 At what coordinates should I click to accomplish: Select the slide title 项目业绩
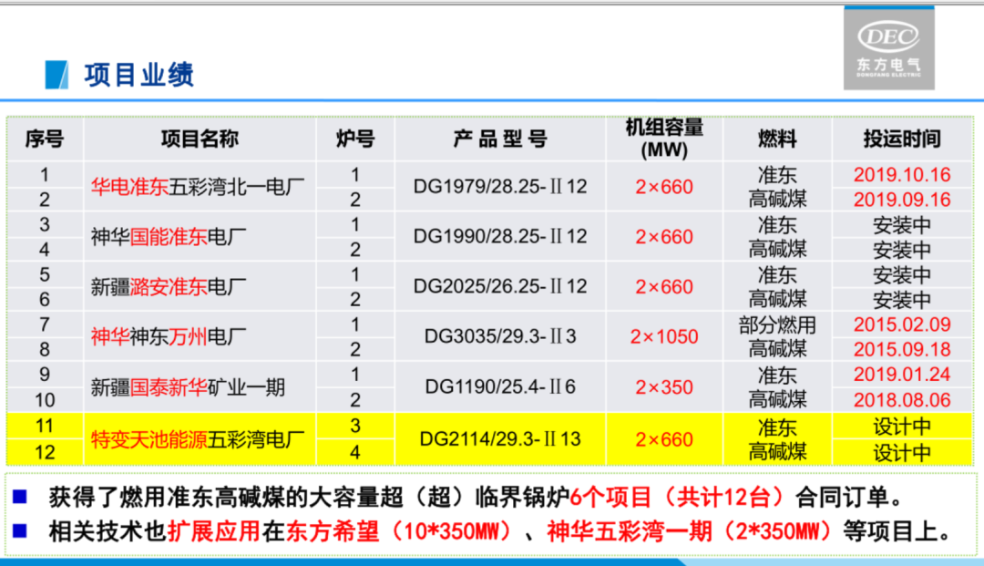[139, 75]
